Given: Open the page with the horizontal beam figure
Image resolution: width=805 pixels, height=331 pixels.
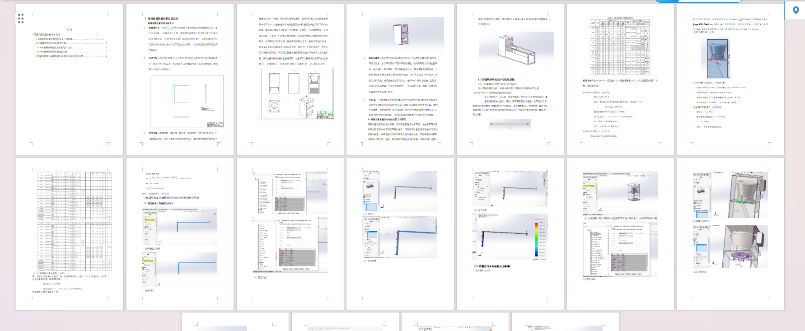Looking at the screenshot, I should [x=510, y=79].
